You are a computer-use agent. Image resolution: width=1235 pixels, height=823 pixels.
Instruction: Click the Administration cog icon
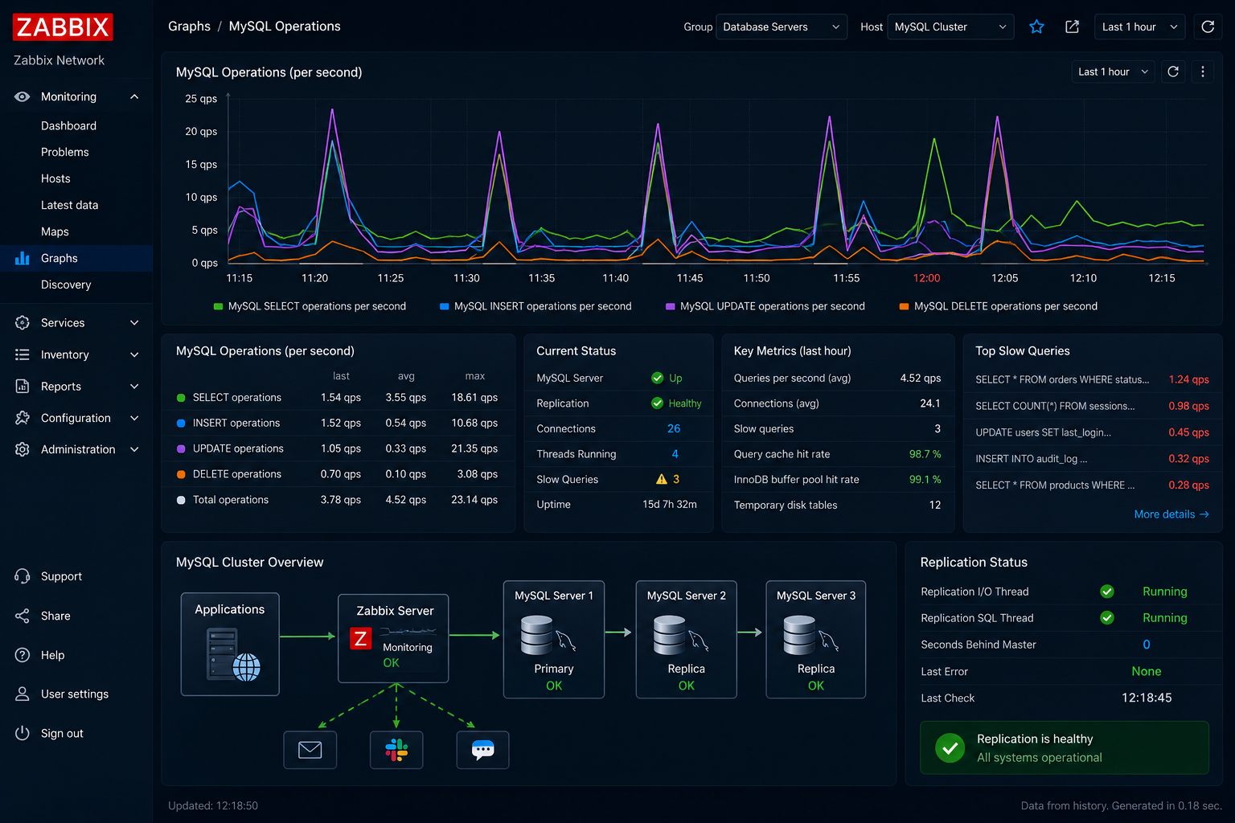click(23, 449)
